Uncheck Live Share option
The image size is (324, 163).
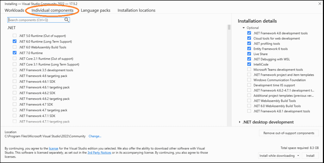tap(249, 54)
